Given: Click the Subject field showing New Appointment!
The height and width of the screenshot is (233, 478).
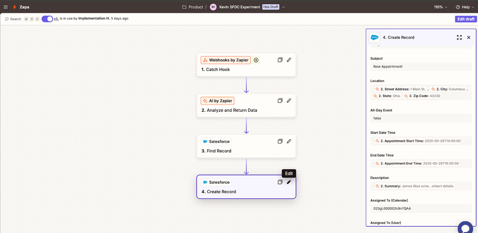Looking at the screenshot, I should click(x=421, y=66).
